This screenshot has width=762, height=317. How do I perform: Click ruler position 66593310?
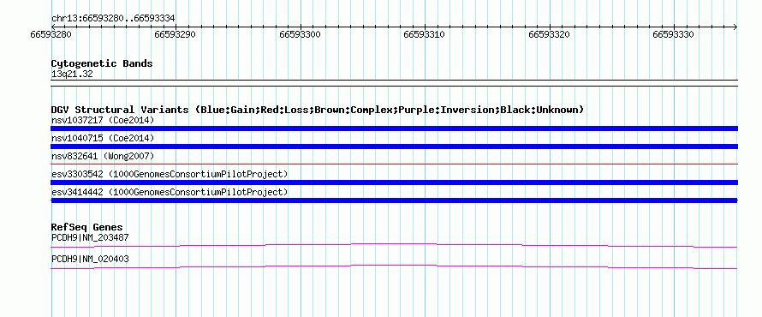[x=425, y=34]
